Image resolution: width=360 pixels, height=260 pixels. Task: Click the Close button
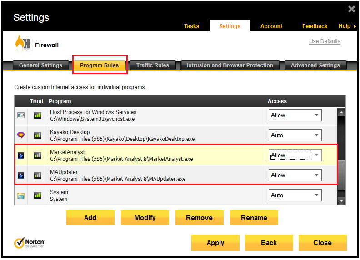323,243
